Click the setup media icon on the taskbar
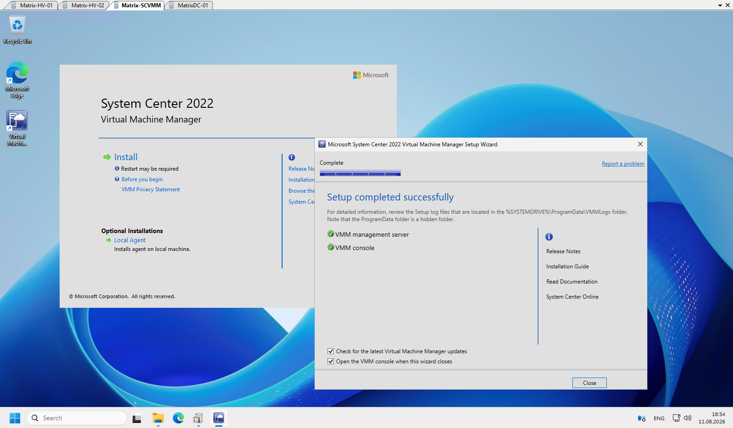 tap(198, 418)
